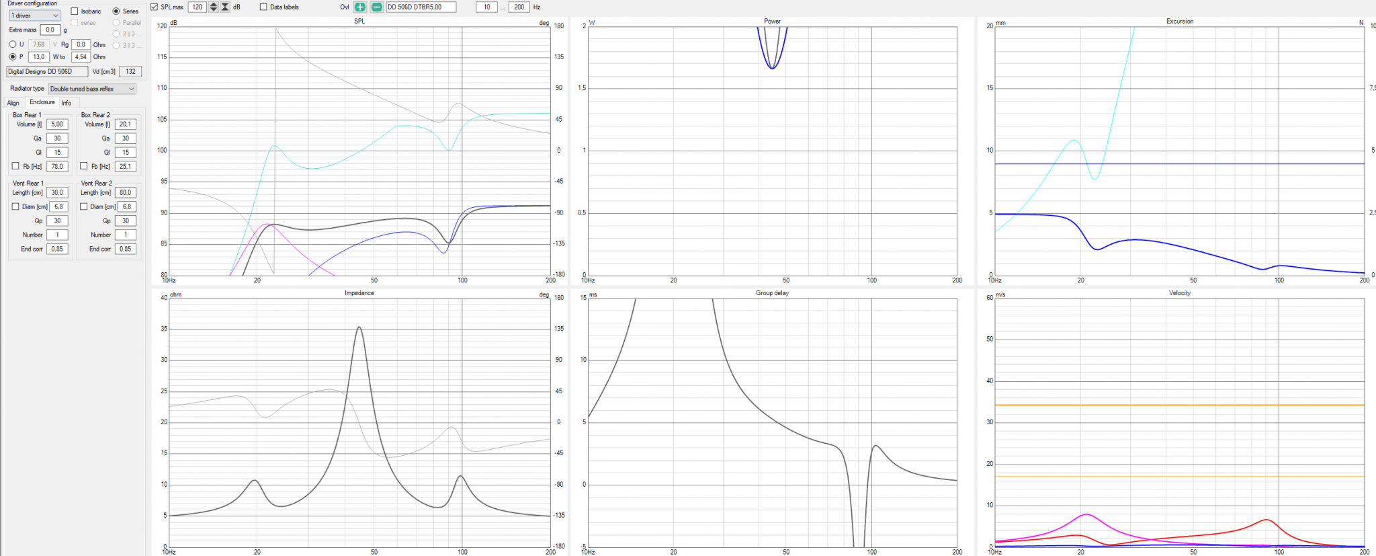Switch to Enclosure tab

point(42,102)
